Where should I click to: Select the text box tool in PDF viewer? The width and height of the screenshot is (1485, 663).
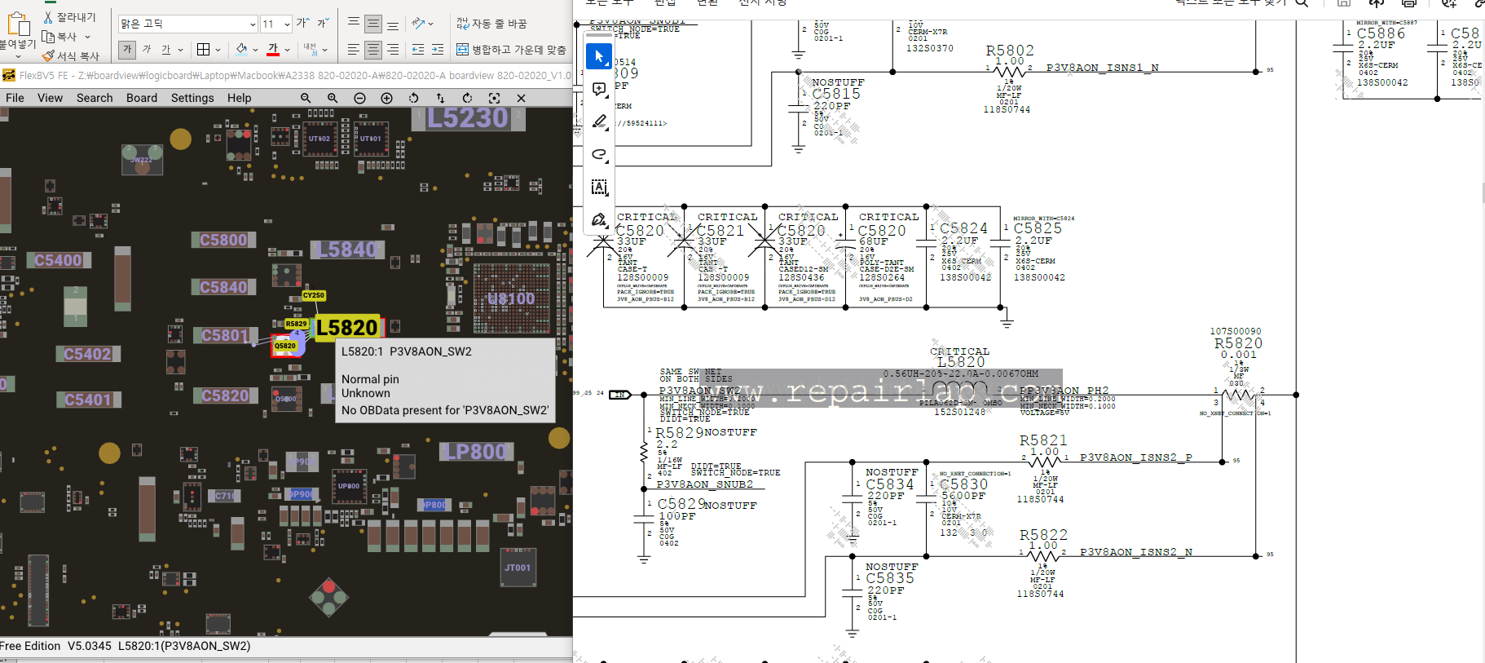pos(599,187)
